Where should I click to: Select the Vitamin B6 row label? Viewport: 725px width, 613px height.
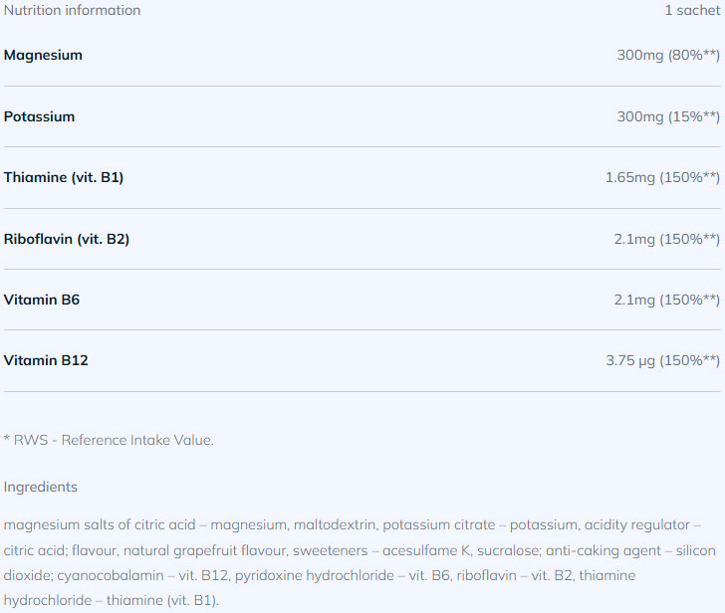coord(42,300)
